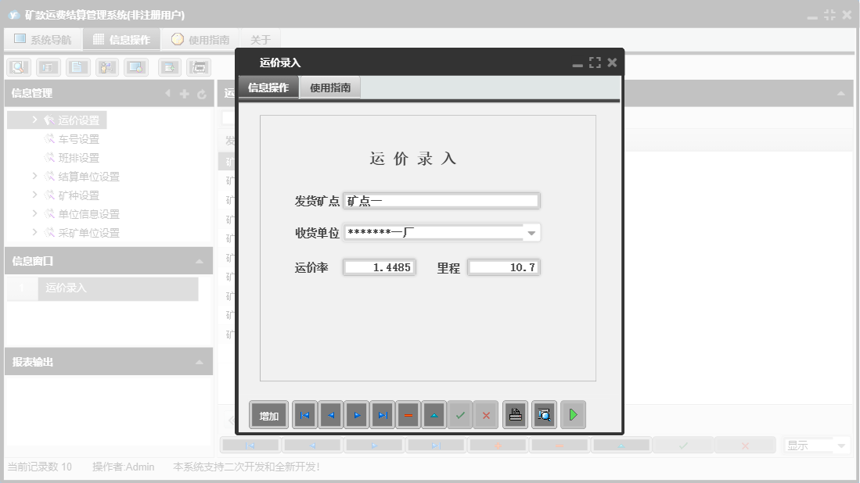Viewport: 860px width, 483px height.
Task: Navigate to the last record with the arrow icon
Action: [383, 415]
